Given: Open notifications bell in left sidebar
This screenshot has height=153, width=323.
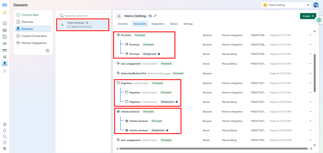Looking at the screenshot, I should click(5, 130).
